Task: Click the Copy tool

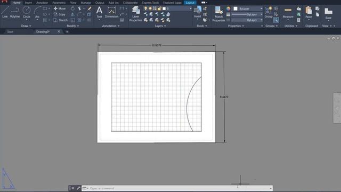Action: 60,14
